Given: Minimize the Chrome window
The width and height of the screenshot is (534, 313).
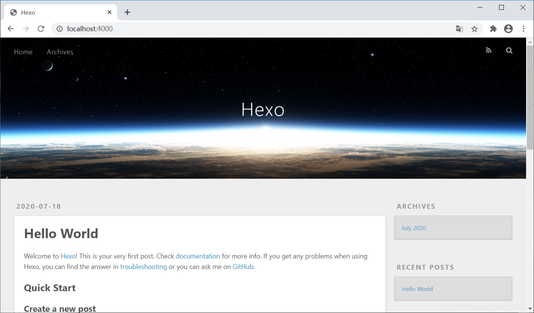Looking at the screenshot, I should (x=480, y=7).
